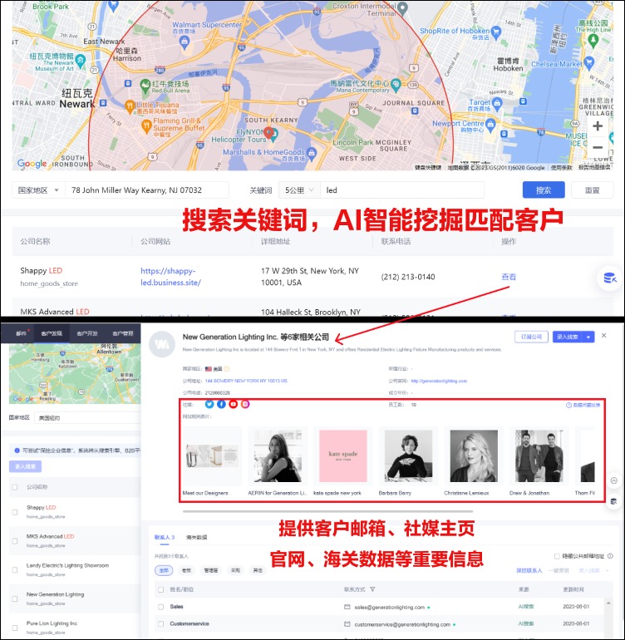625x640 pixels.
Task: Toggle select-all checkbox beside 姓名/职位 header
Action: 161,589
